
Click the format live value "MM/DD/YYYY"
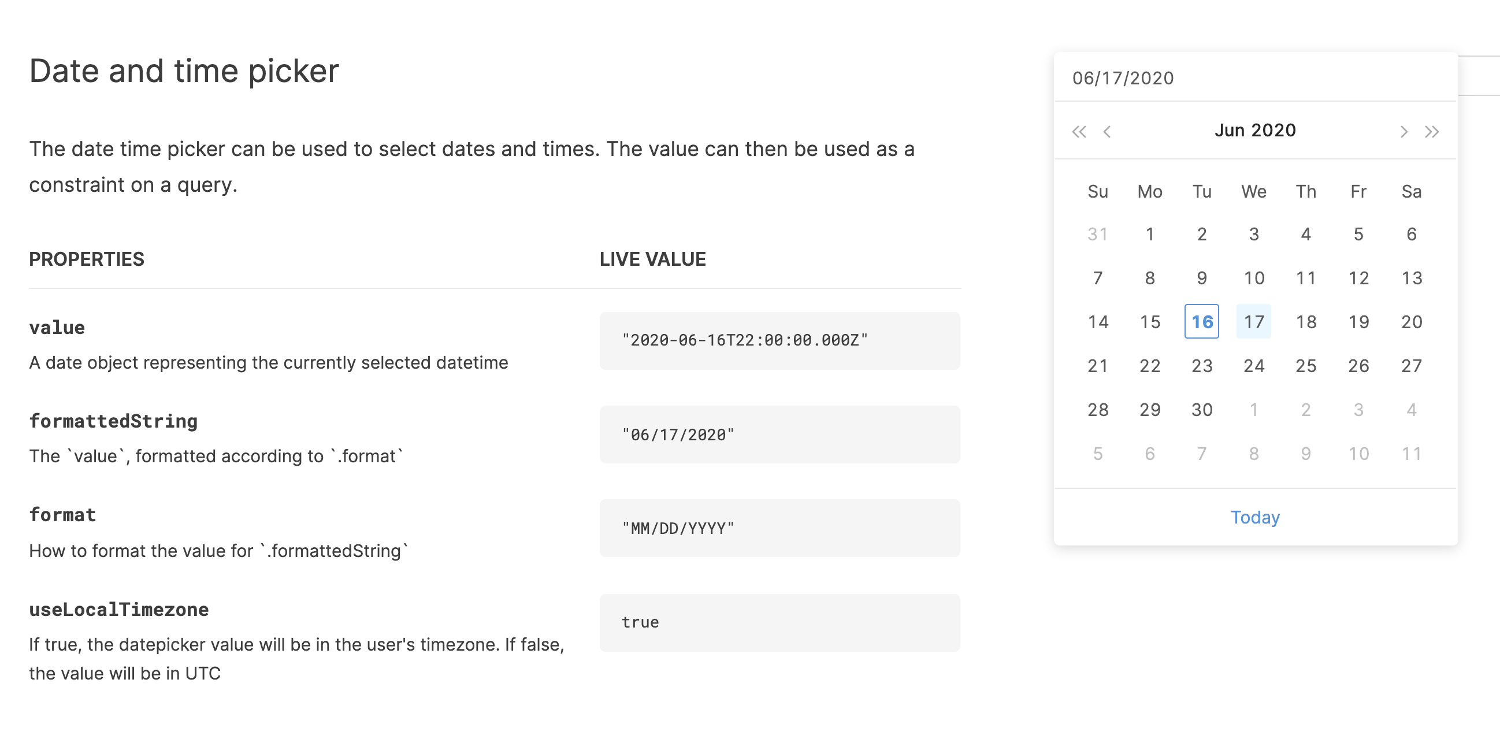point(779,528)
